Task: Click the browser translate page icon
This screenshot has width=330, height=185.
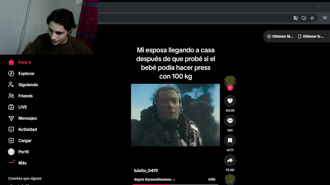Action: pos(296,18)
